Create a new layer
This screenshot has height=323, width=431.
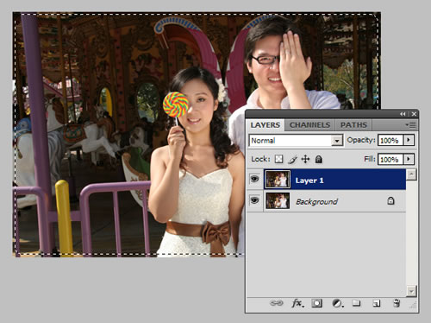[x=376, y=303]
